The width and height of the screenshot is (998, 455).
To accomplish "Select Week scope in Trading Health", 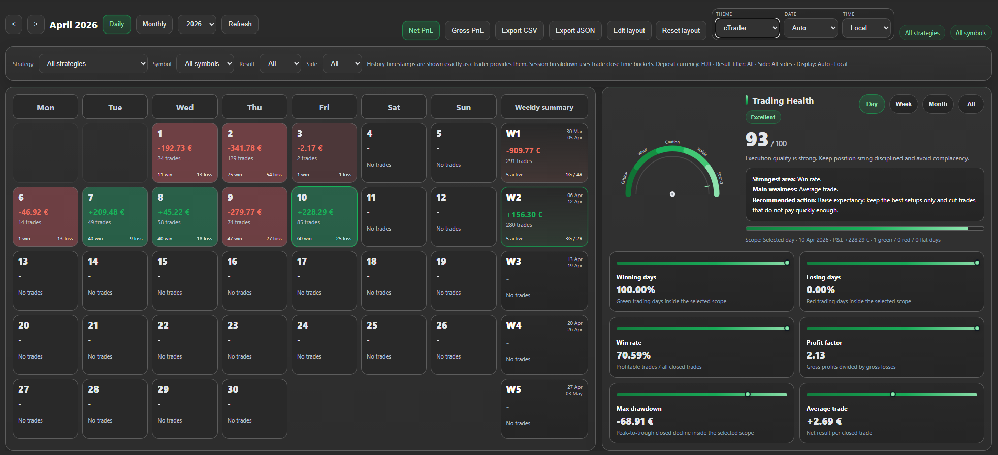I will coord(904,104).
